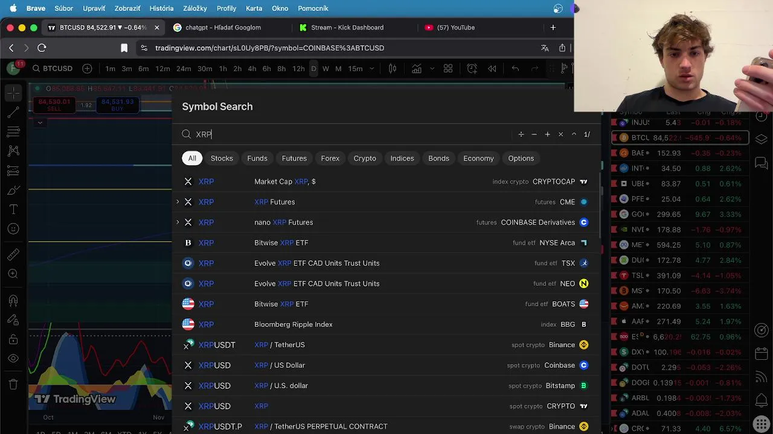Open the BTCUSD symbol search button
773x434 pixels.
pos(52,69)
